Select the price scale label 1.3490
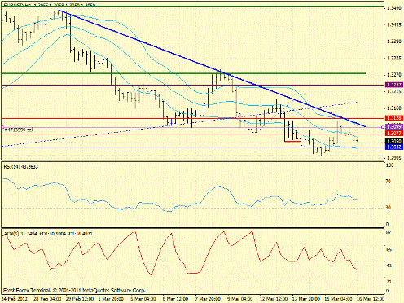The image size is (404, 303). click(x=393, y=9)
